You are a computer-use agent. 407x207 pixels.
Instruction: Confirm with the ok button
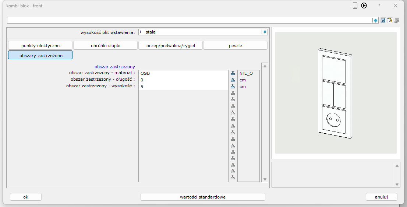click(x=26, y=197)
